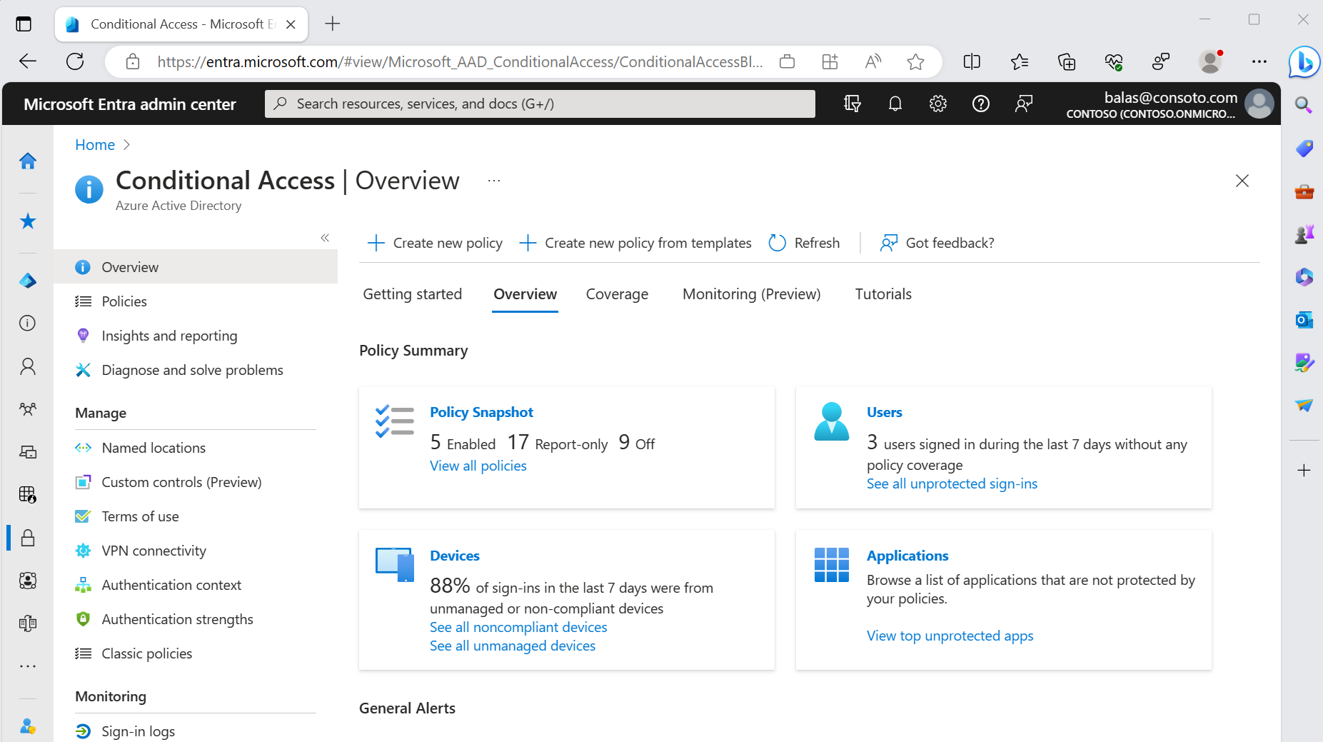This screenshot has height=742, width=1323.
Task: Collapse the left menu with double chevron
Action: pyautogui.click(x=325, y=238)
